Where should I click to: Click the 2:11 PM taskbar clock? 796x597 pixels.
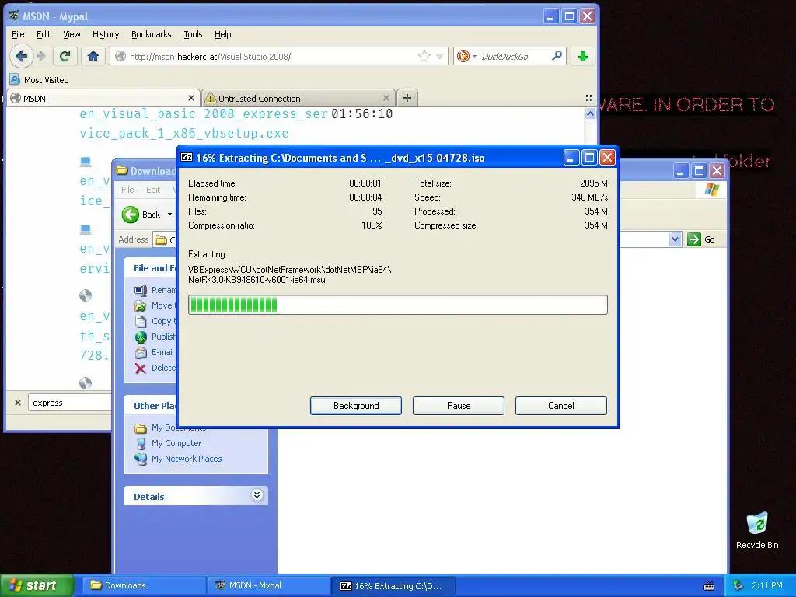point(767,585)
